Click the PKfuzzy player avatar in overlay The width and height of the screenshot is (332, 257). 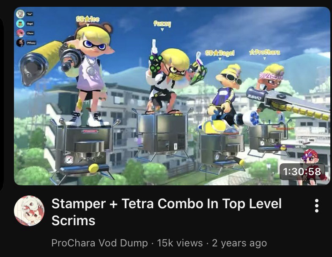20,43
